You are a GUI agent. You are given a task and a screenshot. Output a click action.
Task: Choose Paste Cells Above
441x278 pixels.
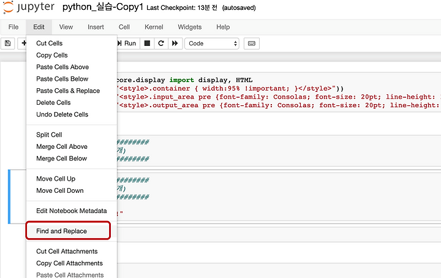point(72,67)
